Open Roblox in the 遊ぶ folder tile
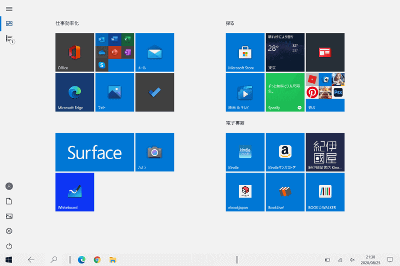This screenshot has width=400, height=266. click(312, 79)
